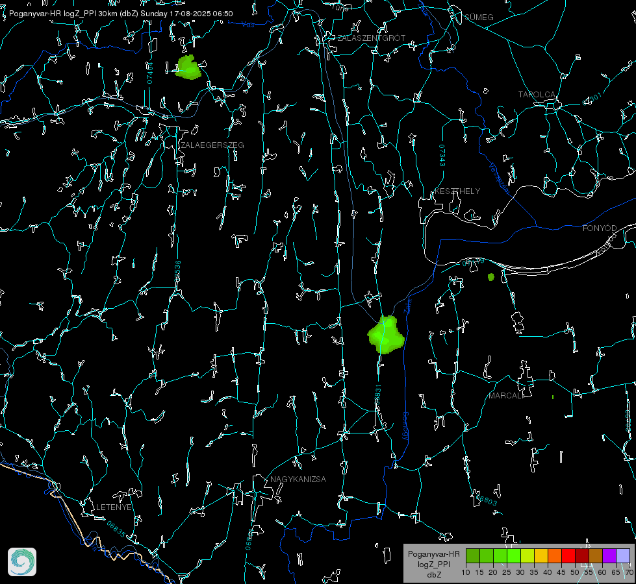Click the road number label 06803
Image resolution: width=636 pixels, height=584 pixels.
coord(487,500)
